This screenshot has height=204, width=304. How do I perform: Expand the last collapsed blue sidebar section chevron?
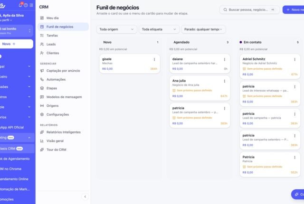click(29, 117)
